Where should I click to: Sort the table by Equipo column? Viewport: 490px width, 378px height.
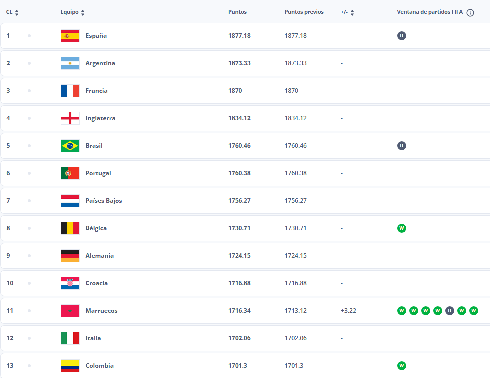[x=72, y=12]
